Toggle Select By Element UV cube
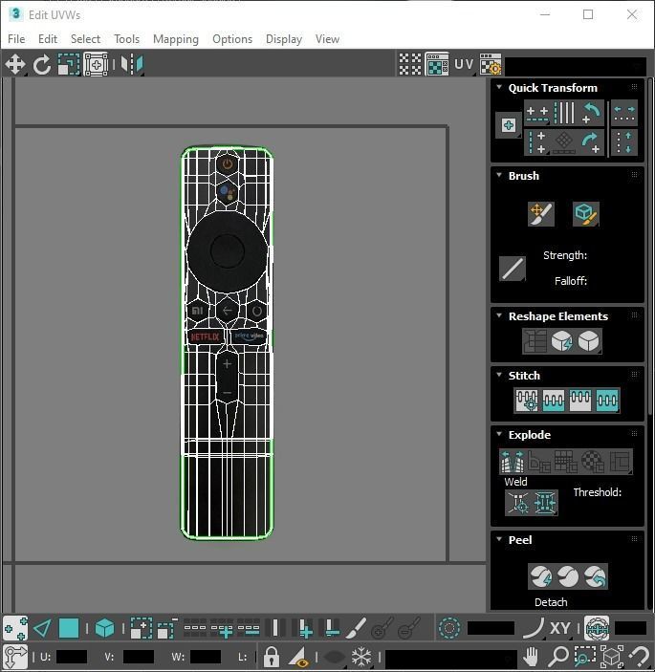 (104, 629)
